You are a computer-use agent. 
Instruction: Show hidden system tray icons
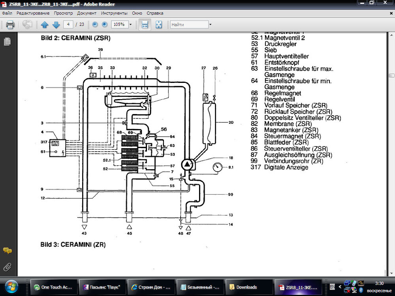point(340,287)
